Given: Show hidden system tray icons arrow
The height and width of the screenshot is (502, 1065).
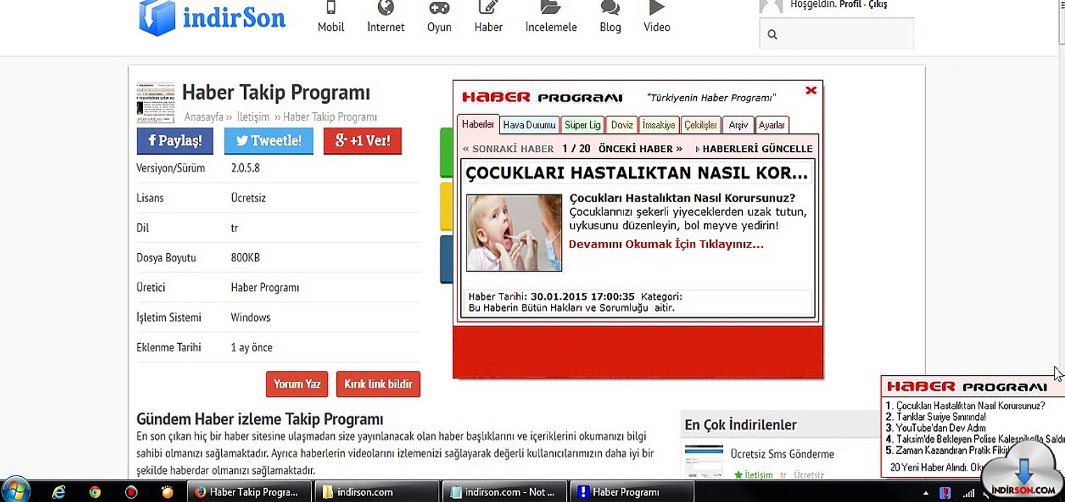Looking at the screenshot, I should (926, 492).
